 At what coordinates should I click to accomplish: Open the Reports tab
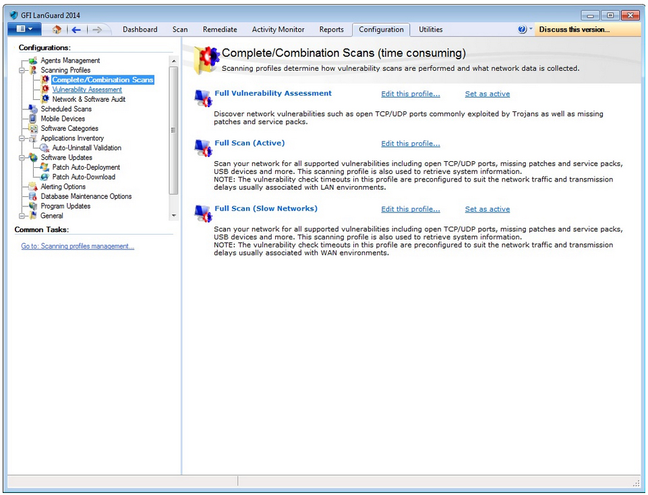(332, 30)
